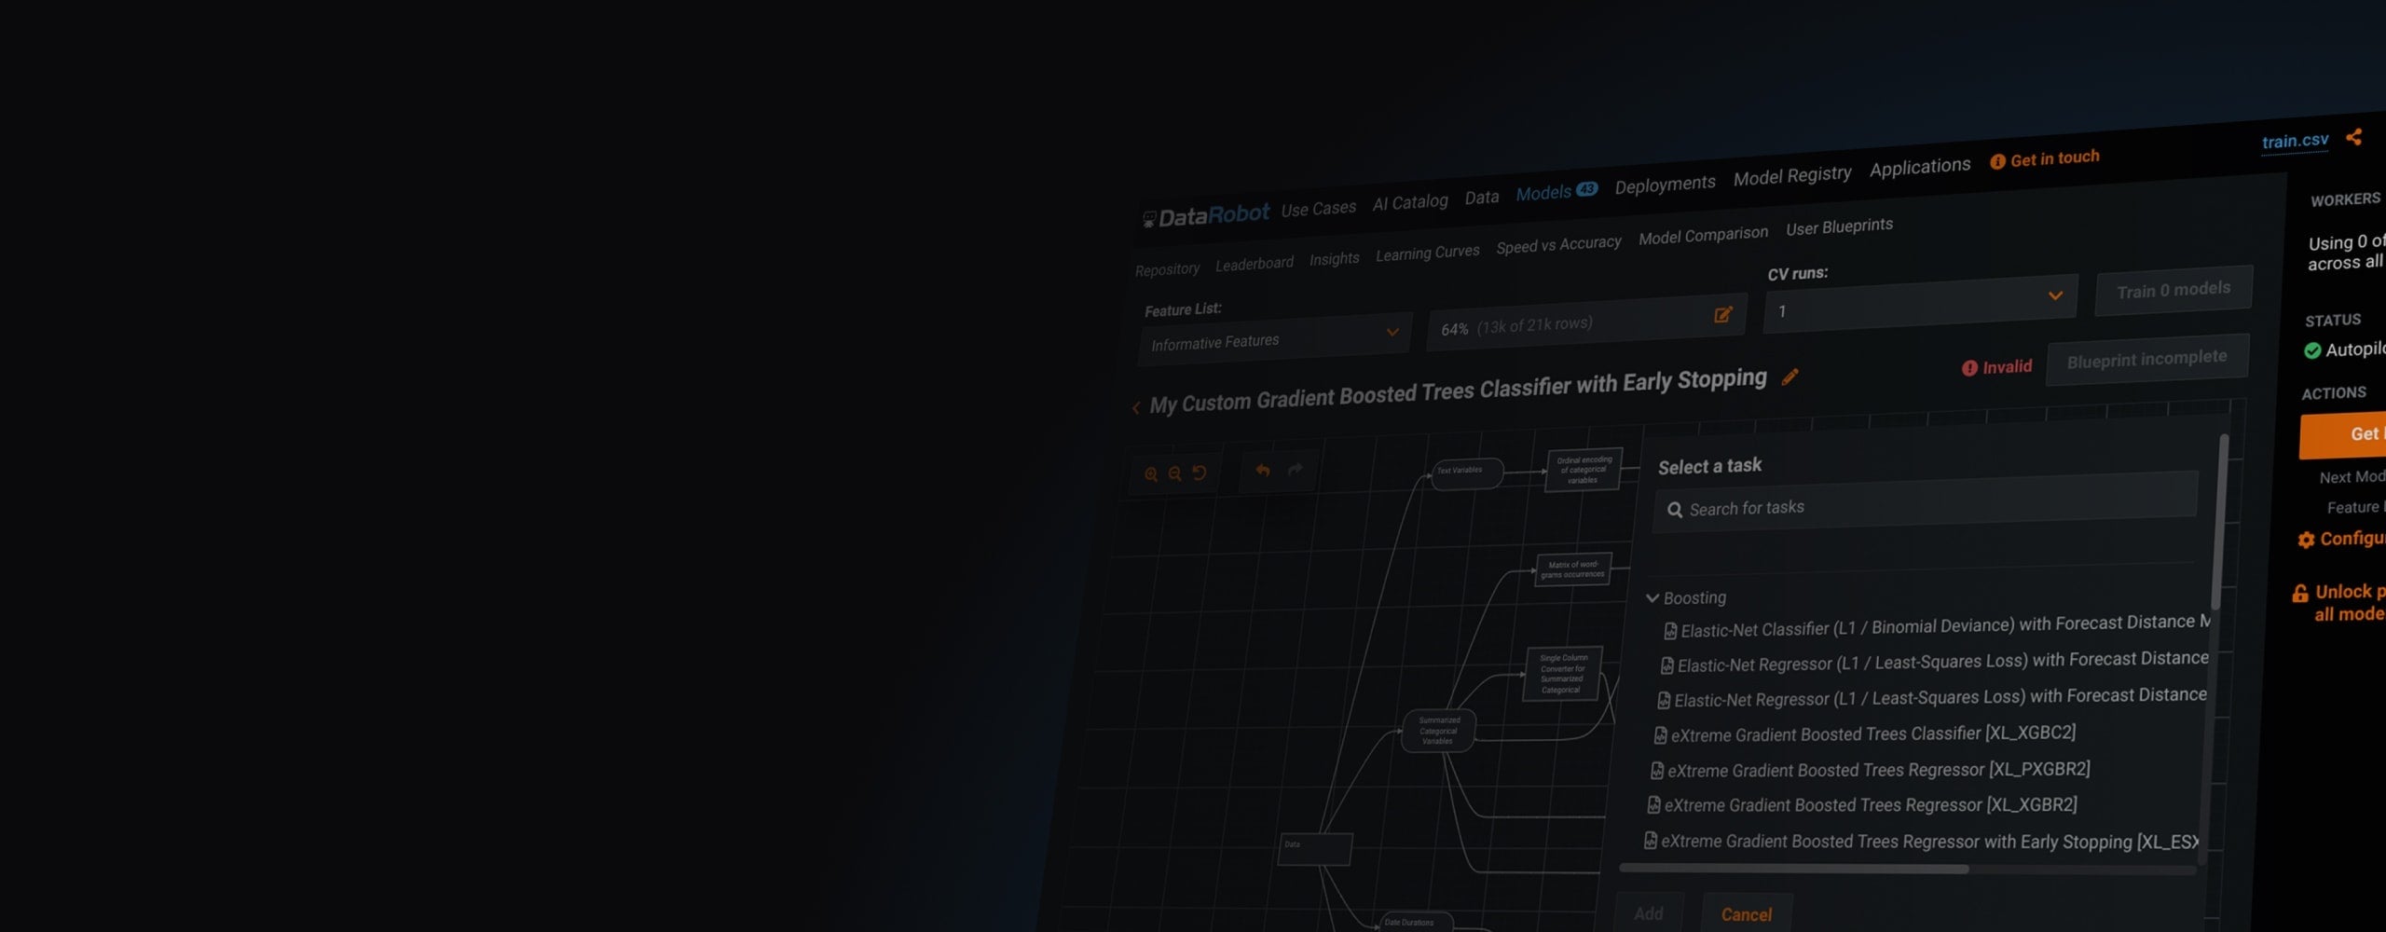The width and height of the screenshot is (2386, 932).
Task: Click the pencil icon to rename the blueprint
Action: [1789, 377]
